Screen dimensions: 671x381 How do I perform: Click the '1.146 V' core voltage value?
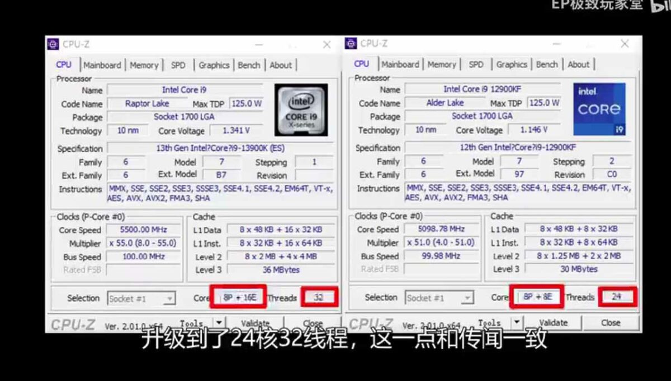pyautogui.click(x=534, y=130)
